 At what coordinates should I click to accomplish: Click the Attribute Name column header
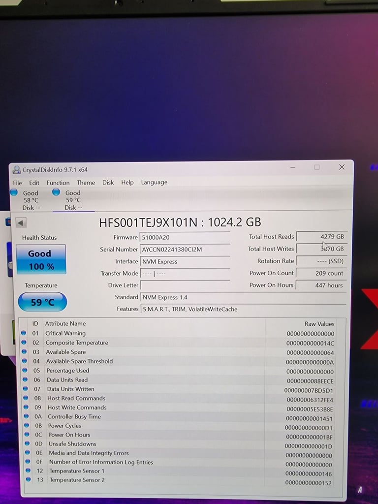(x=65, y=324)
